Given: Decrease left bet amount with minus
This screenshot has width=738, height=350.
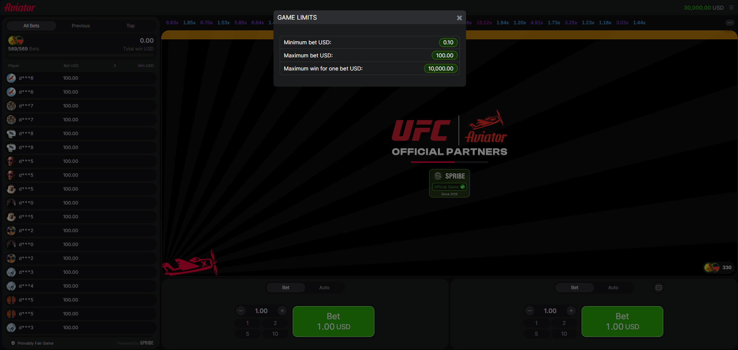Looking at the screenshot, I should tap(241, 311).
